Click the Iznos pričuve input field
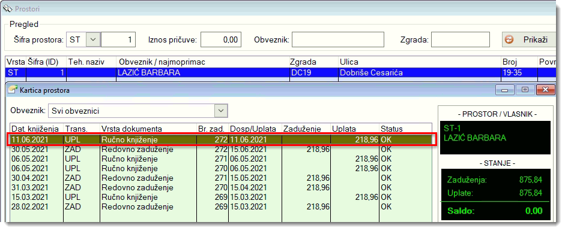Image resolution: width=565 pixels, height=231 pixels. click(221, 39)
